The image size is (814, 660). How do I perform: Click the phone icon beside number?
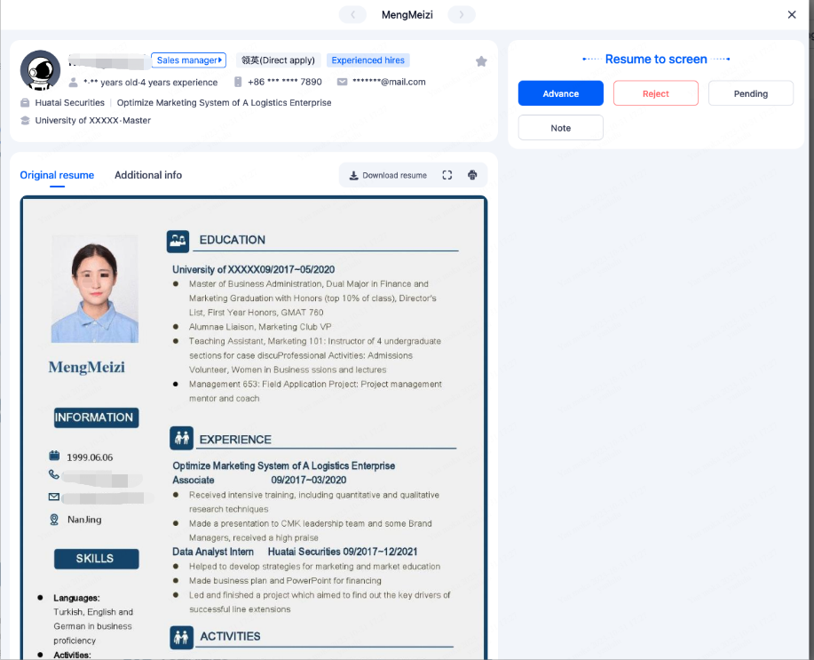238,82
